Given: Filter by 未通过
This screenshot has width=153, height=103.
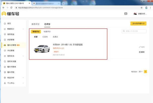Looking at the screenshot, I should click(55, 37).
